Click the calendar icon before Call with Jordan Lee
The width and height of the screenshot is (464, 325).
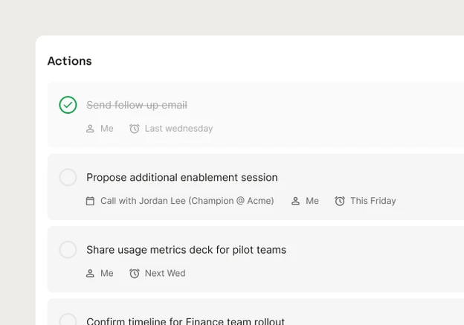[x=90, y=201]
